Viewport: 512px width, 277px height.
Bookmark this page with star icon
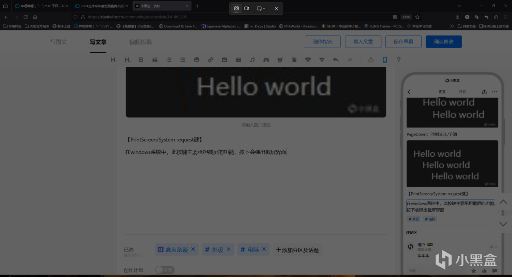pos(417,17)
